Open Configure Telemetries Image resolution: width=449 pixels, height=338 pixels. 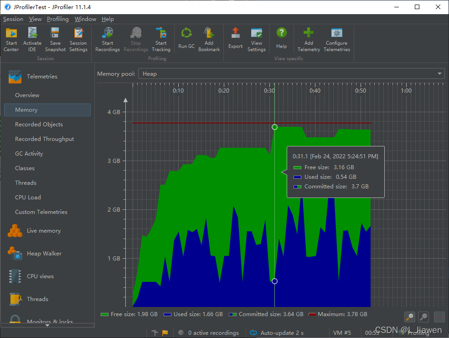[x=337, y=39]
